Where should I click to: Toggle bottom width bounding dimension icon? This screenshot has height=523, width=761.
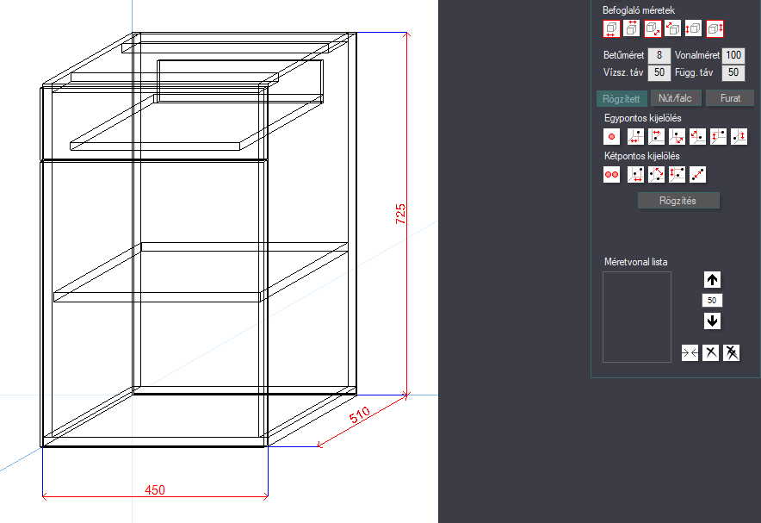[x=611, y=28]
